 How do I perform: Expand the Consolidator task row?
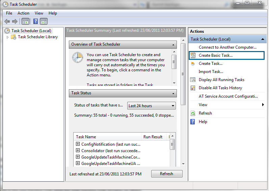coord(78,150)
